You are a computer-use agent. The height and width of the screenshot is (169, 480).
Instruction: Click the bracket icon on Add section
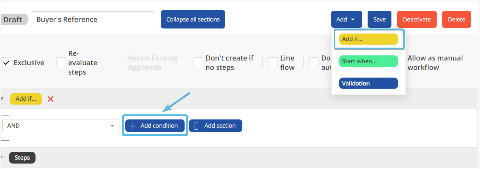click(x=196, y=126)
